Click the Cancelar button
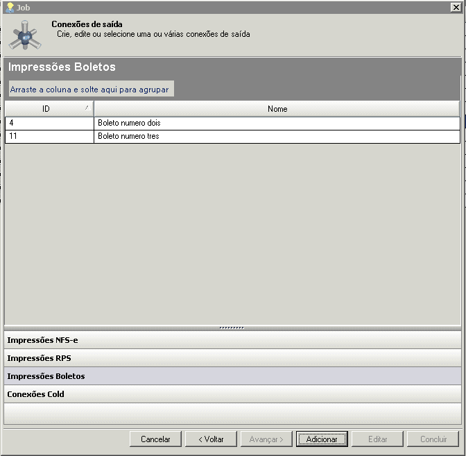 click(155, 439)
